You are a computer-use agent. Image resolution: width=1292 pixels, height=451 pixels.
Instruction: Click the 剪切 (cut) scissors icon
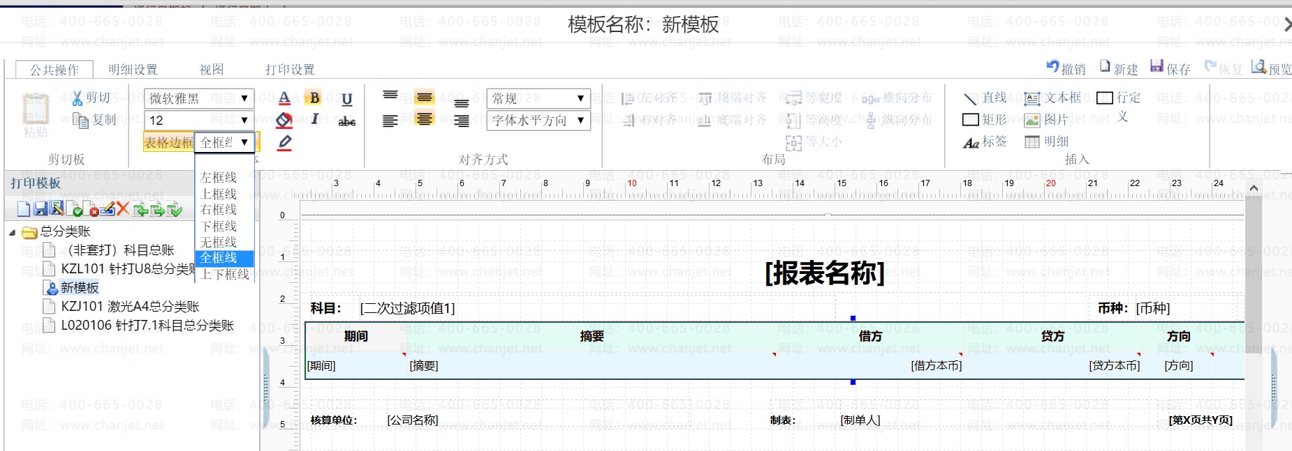pyautogui.click(x=78, y=98)
